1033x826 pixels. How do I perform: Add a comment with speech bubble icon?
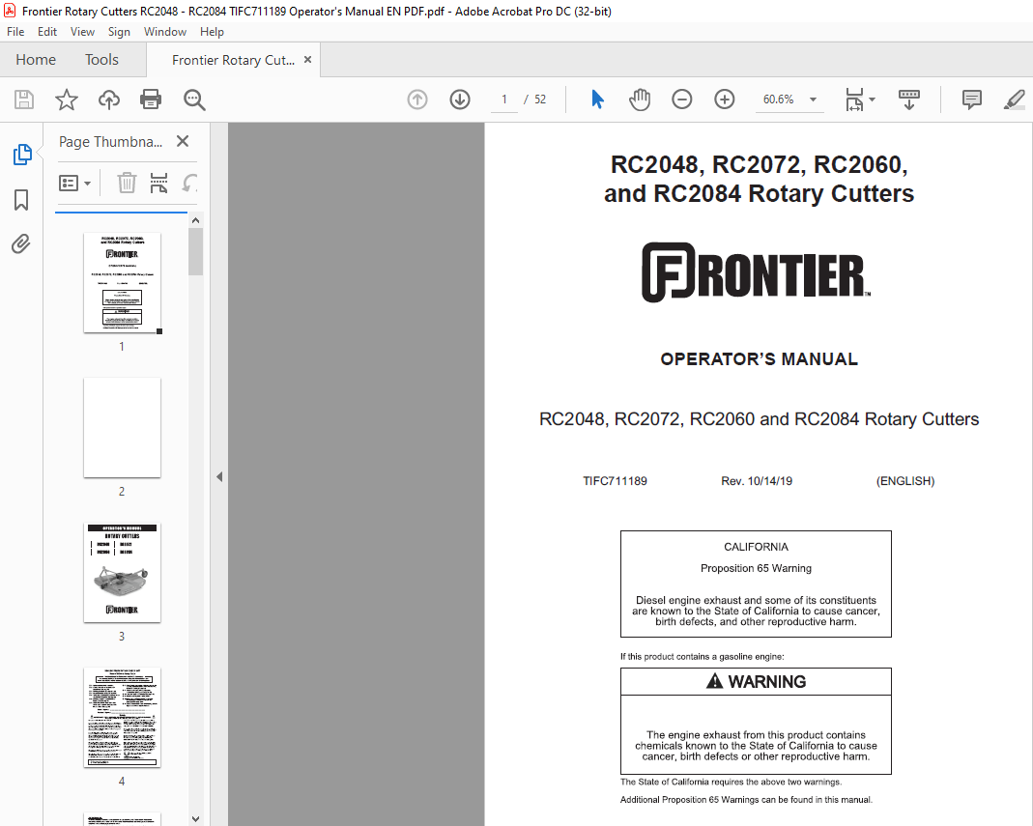coord(972,100)
